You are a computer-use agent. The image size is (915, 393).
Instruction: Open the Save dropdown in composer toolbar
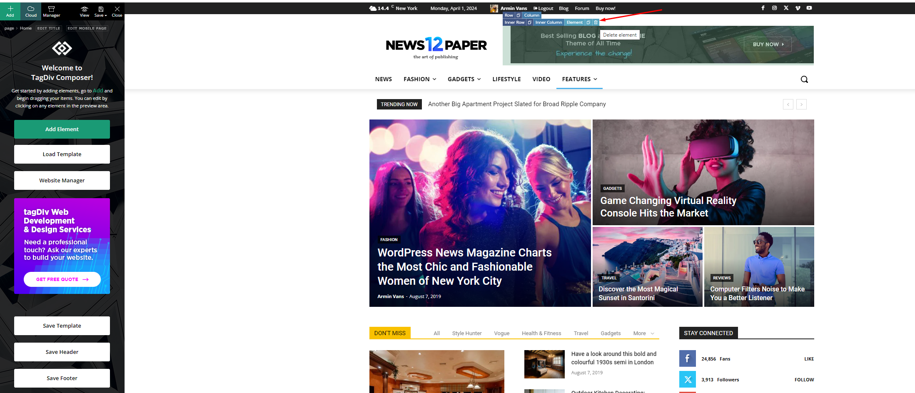100,11
